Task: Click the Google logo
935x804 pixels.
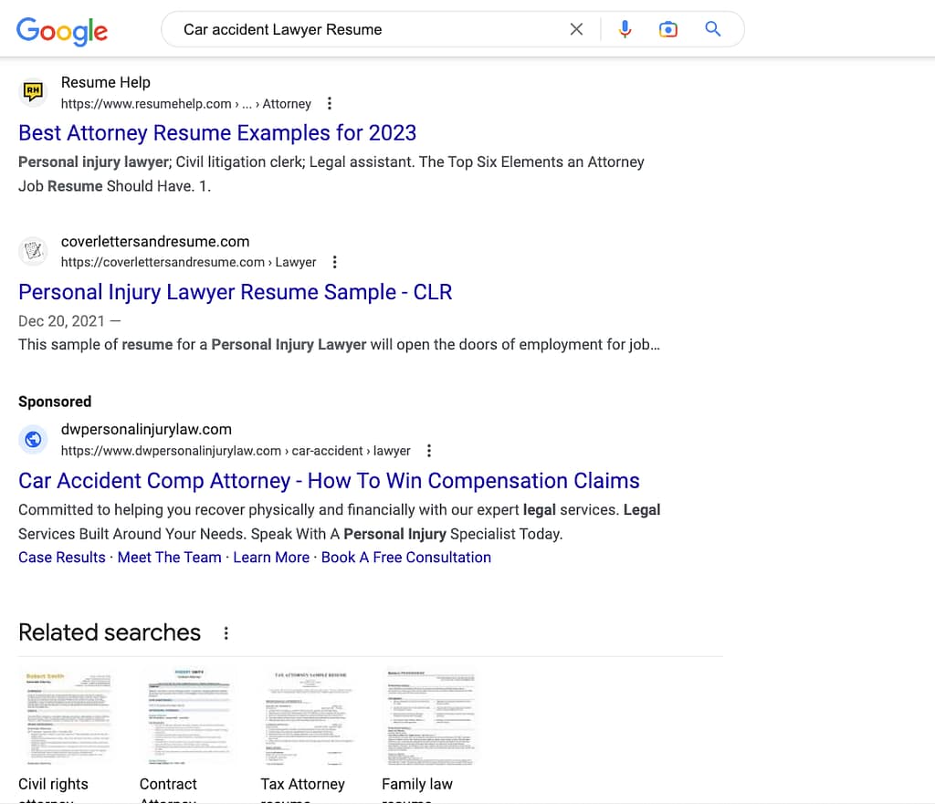Action: (62, 30)
